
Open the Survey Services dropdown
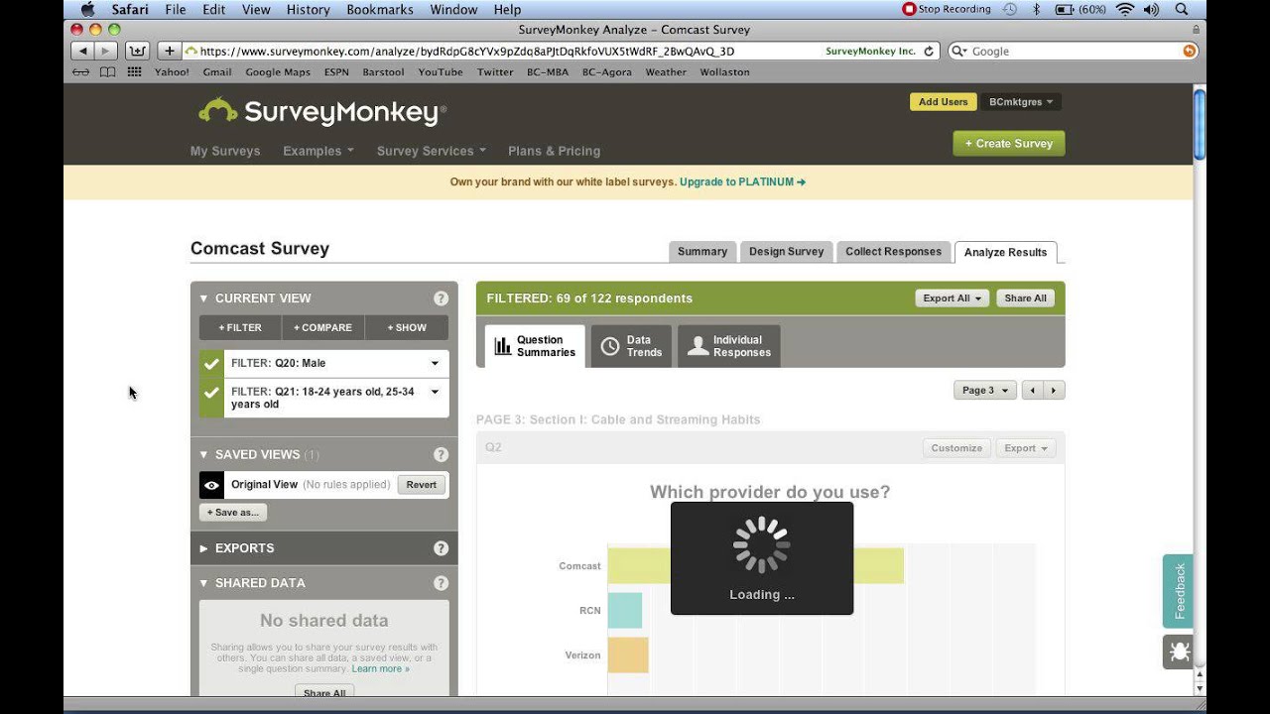pyautogui.click(x=432, y=151)
